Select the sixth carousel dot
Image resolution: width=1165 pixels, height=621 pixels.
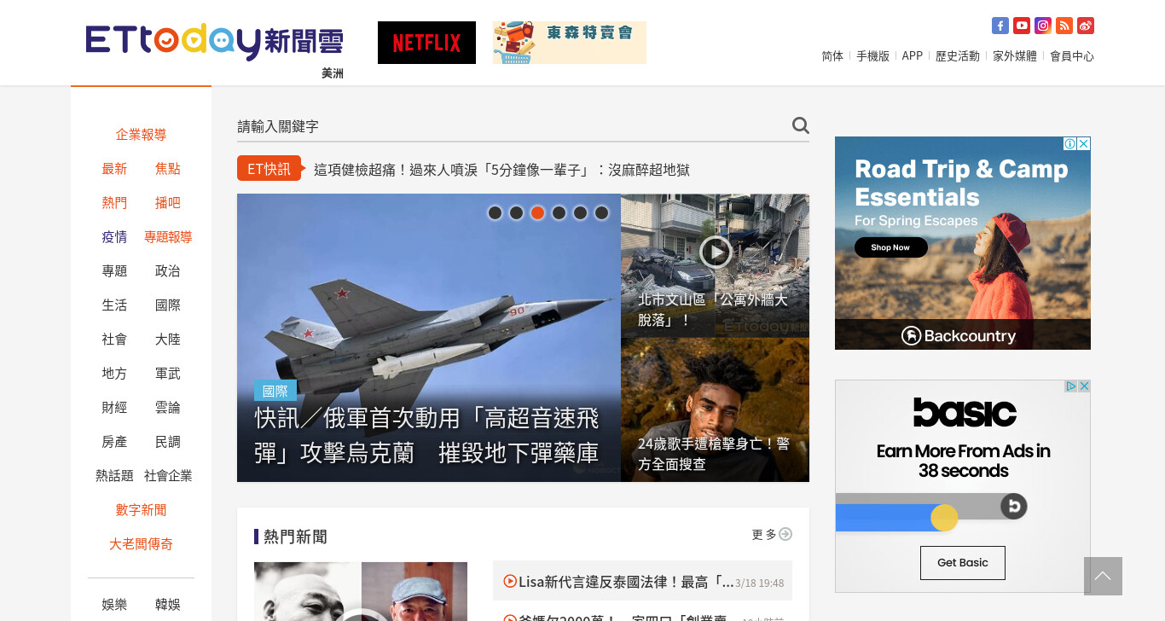[601, 212]
